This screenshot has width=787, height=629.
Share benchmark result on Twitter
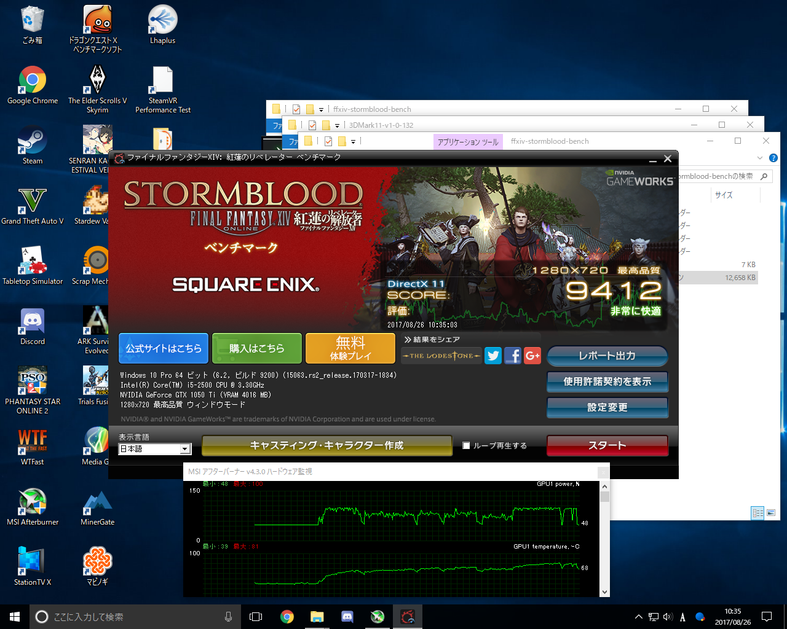pyautogui.click(x=493, y=356)
